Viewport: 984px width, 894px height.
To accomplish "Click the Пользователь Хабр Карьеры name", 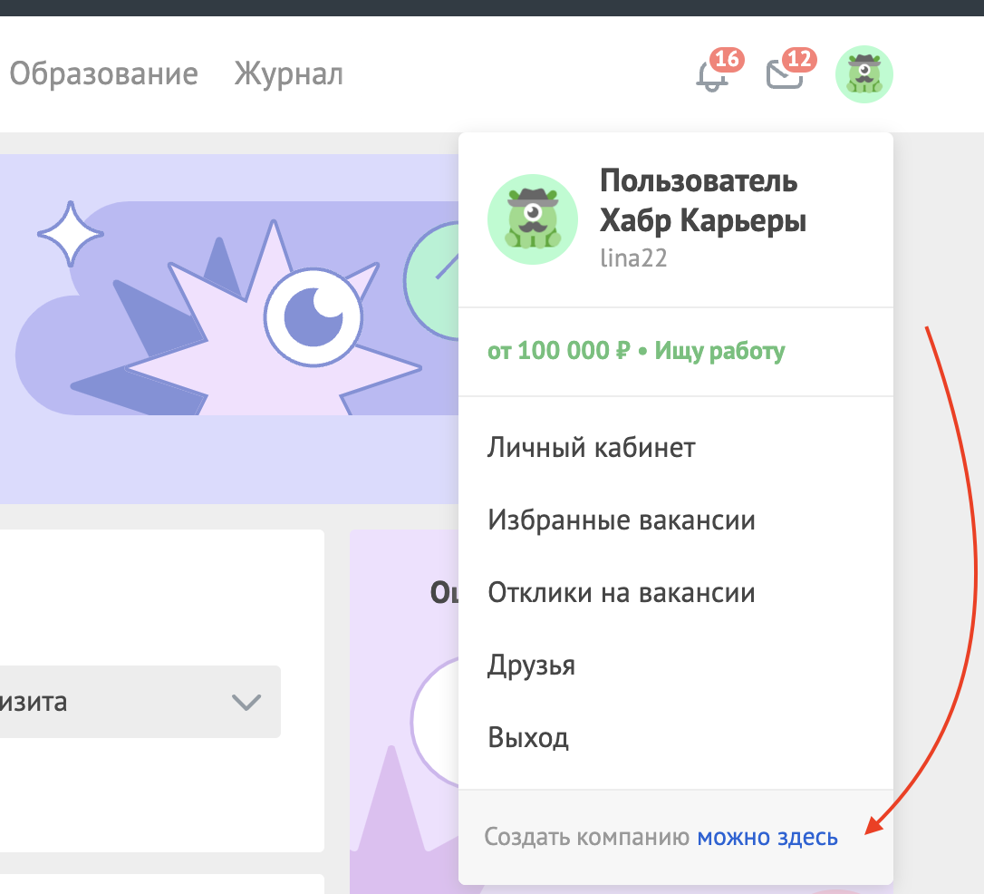I will tap(702, 200).
